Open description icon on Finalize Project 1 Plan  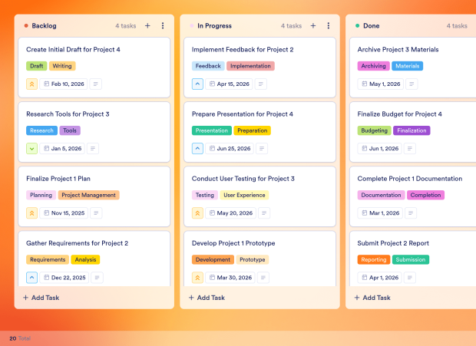click(x=96, y=213)
